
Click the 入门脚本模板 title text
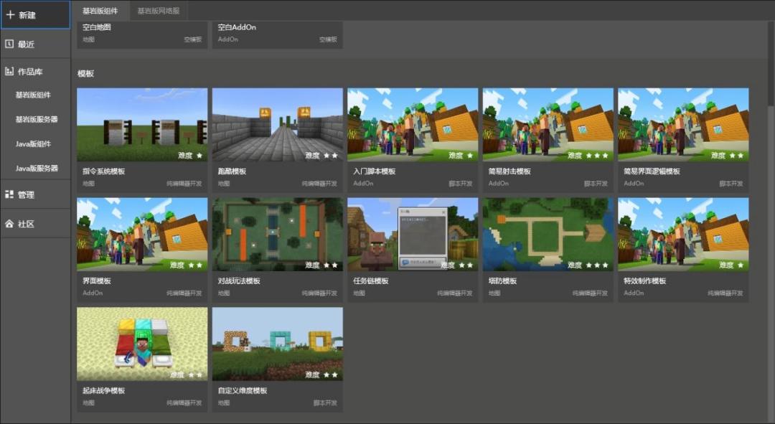tap(374, 171)
